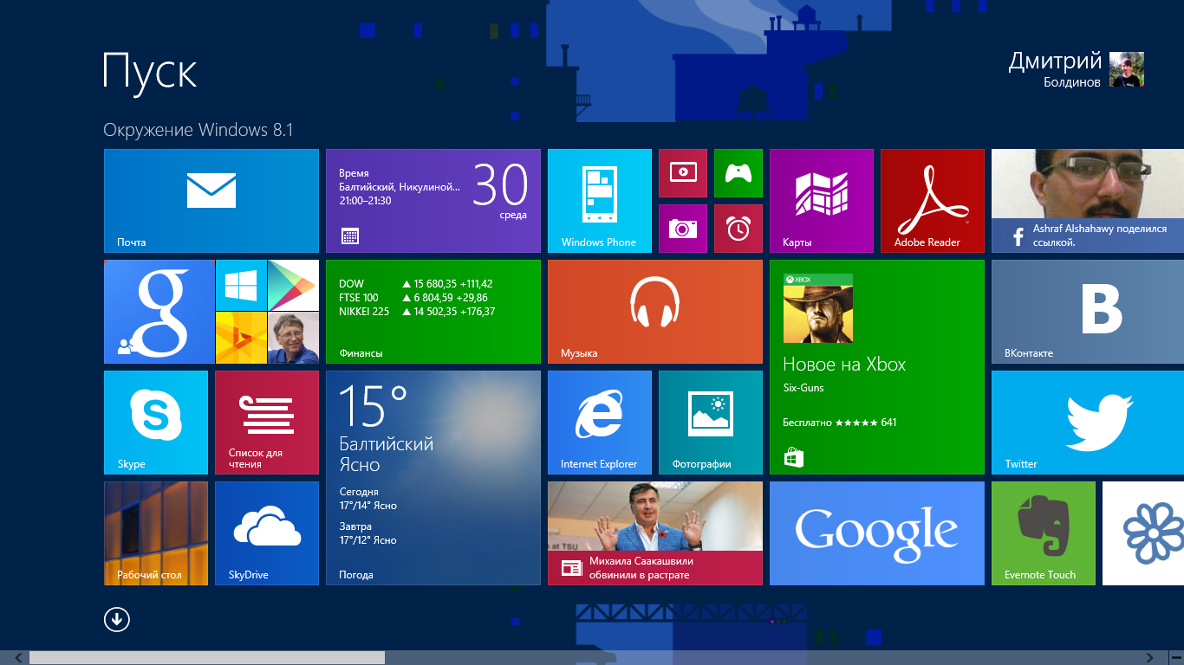Open the blue Google tile
Viewport: 1184px width, 665px height.
[x=877, y=533]
